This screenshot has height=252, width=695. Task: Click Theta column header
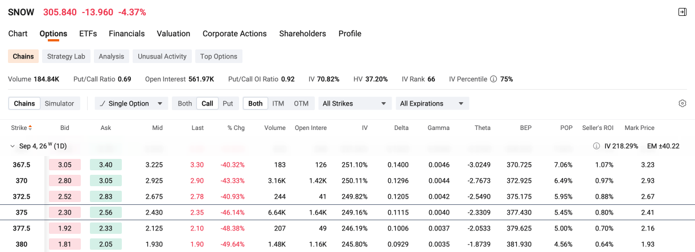[483, 128]
